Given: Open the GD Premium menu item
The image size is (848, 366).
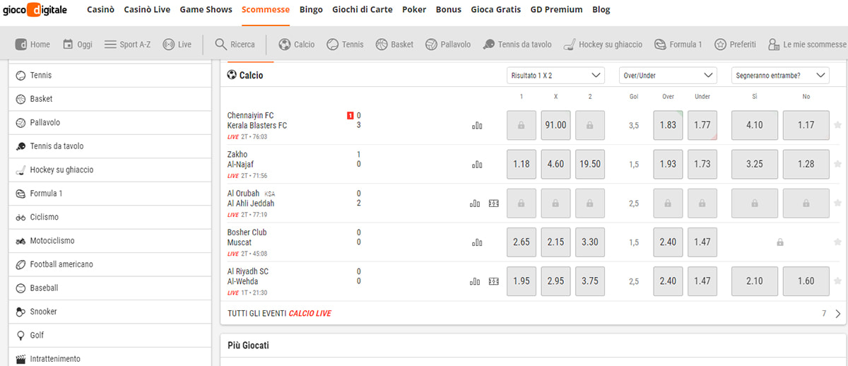Looking at the screenshot, I should 556,10.
